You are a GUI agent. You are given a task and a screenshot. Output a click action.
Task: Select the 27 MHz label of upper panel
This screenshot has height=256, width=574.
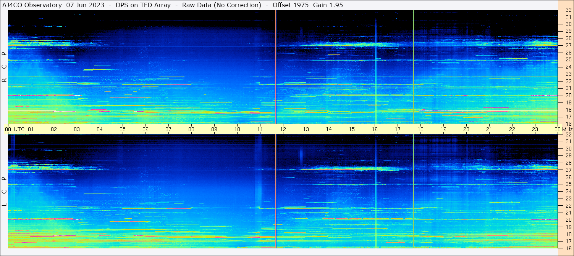pyautogui.click(x=568, y=45)
